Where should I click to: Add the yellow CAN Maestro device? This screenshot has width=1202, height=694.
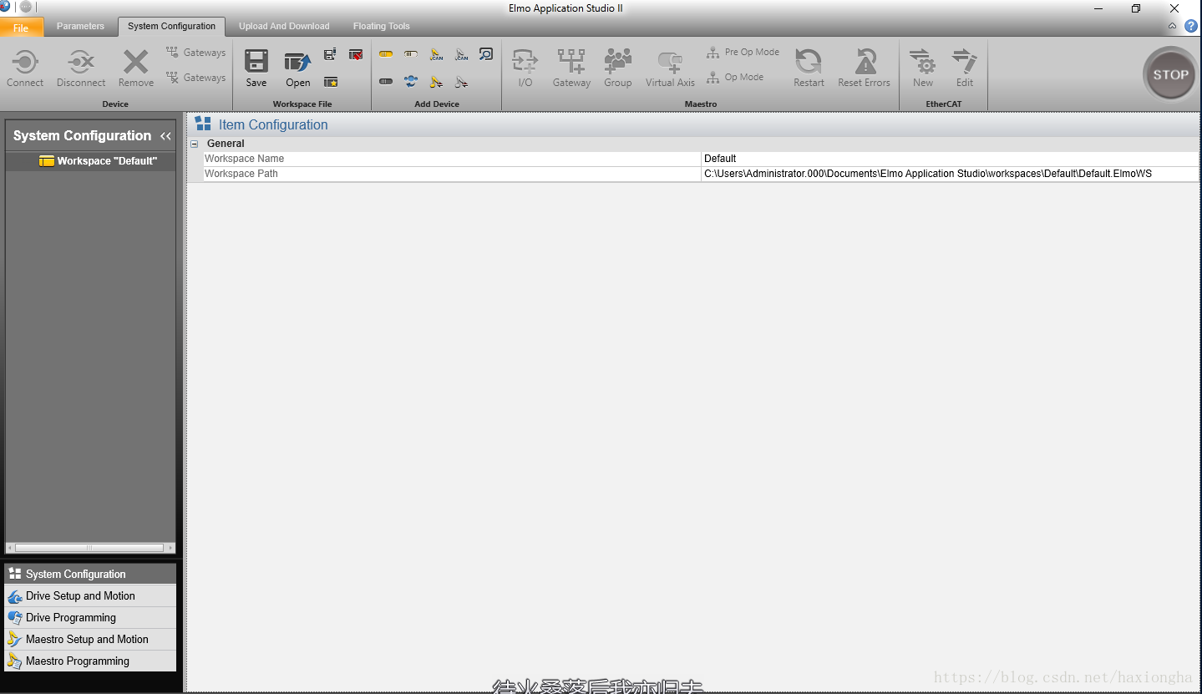point(436,54)
